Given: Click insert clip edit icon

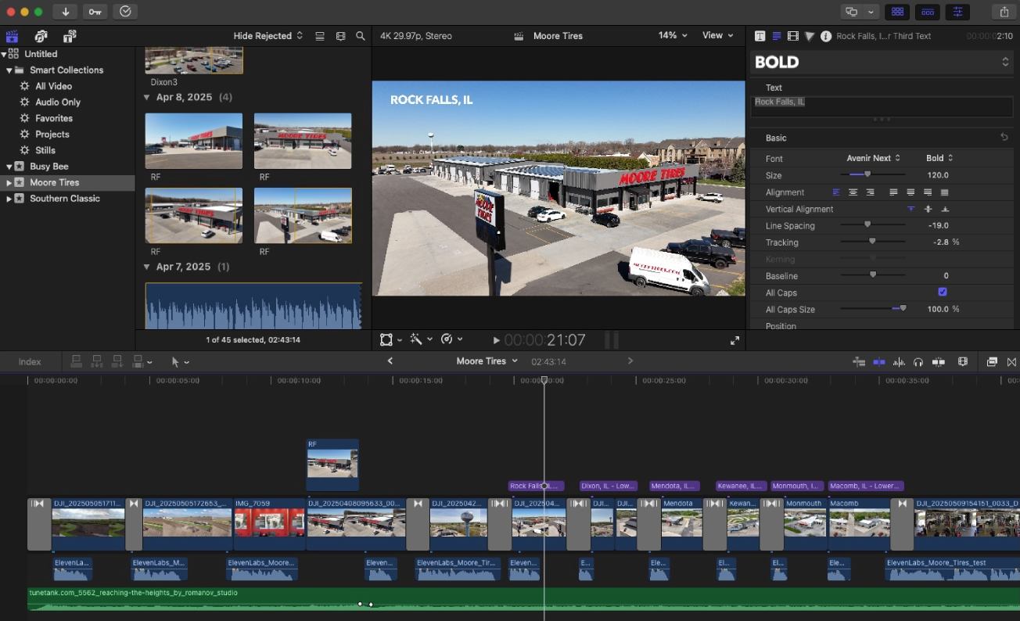Looking at the screenshot, I should [97, 361].
